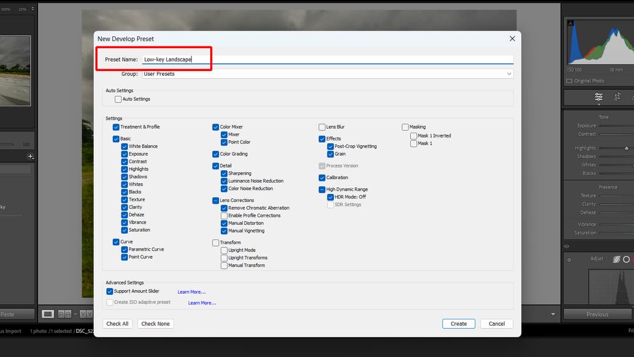
Task: Toggle HDR Mode: Off checkbox
Action: (331, 197)
